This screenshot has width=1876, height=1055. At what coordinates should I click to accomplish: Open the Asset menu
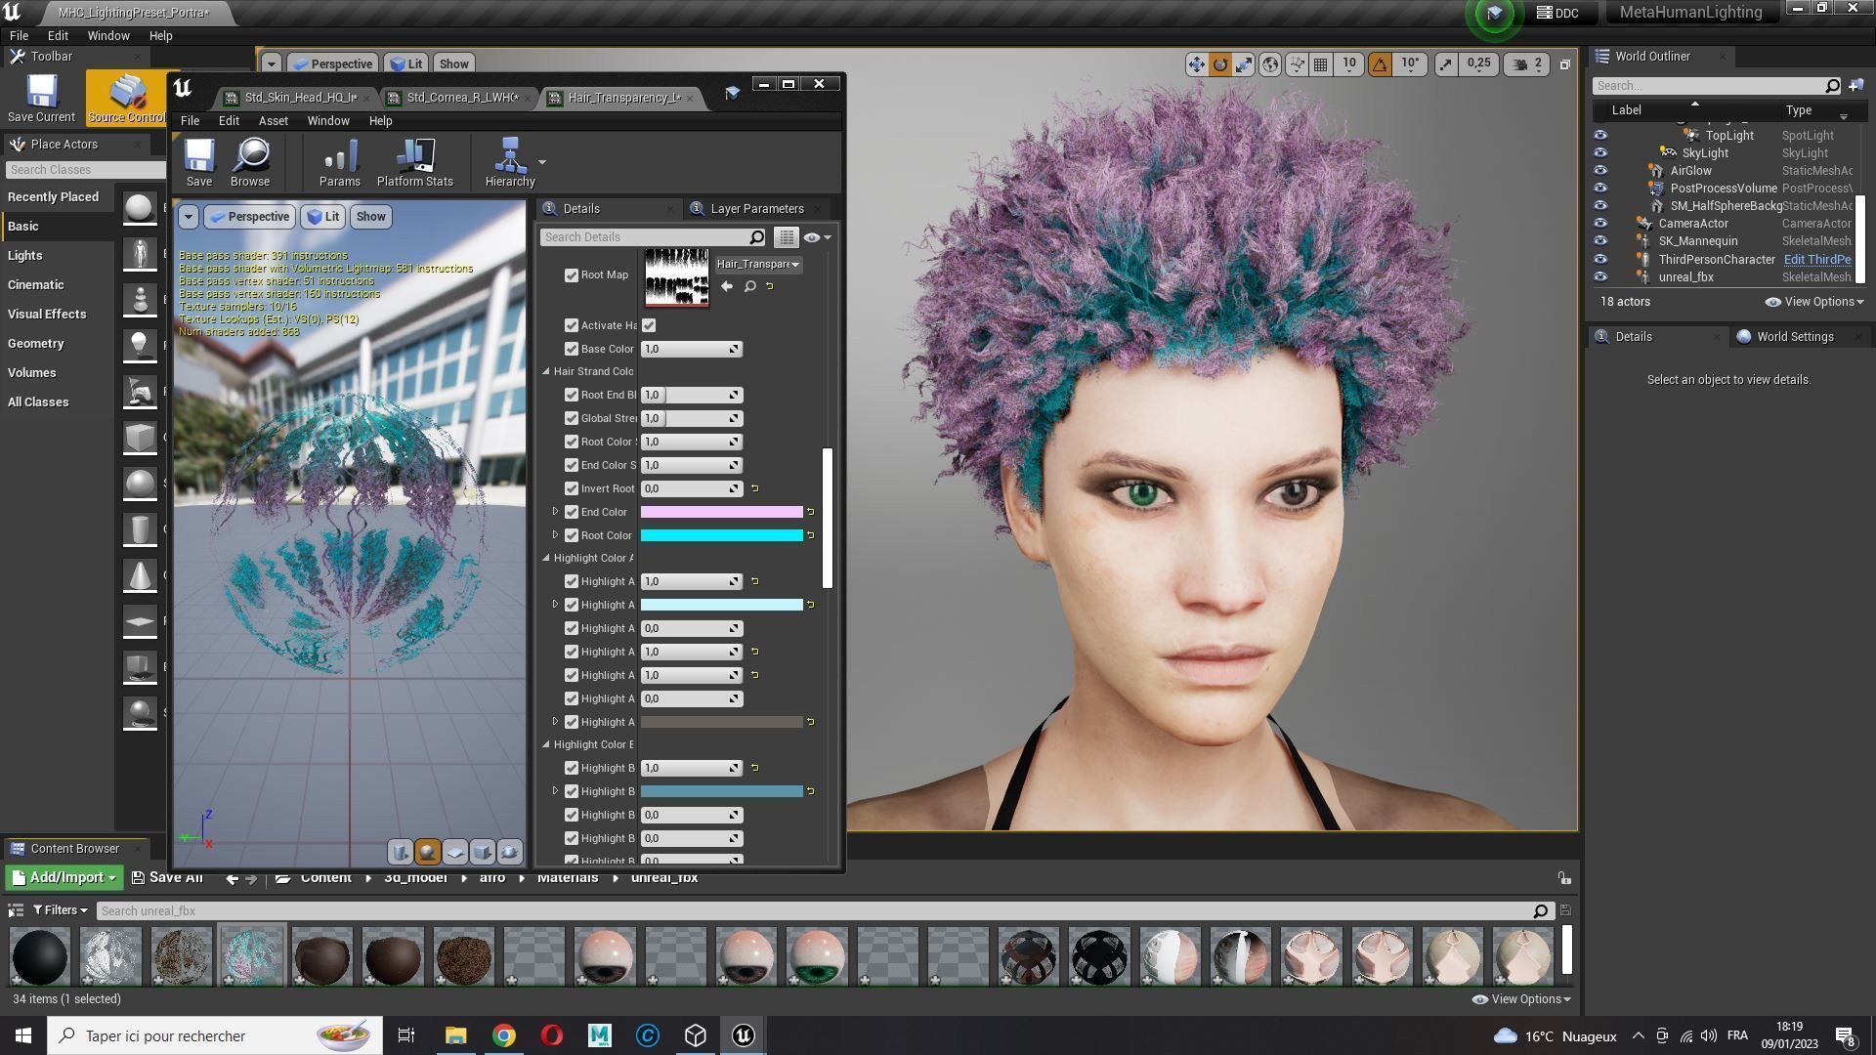[x=273, y=121]
